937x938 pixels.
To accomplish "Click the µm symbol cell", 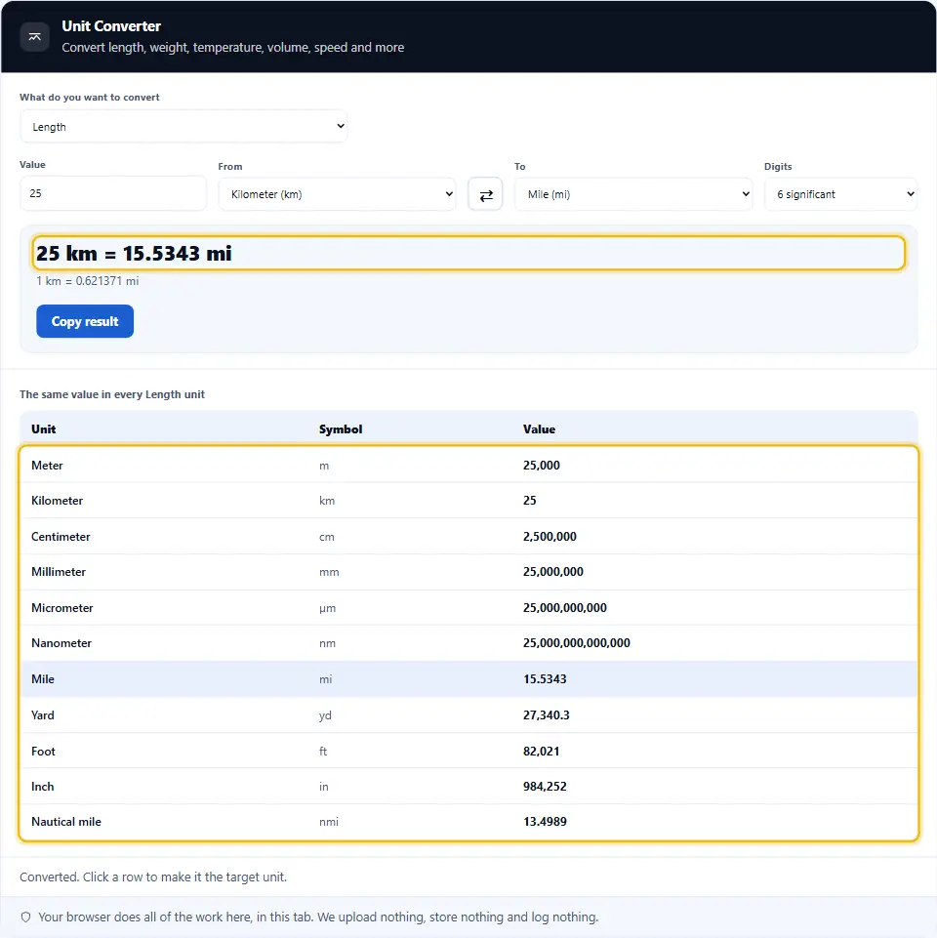I will pos(327,608).
